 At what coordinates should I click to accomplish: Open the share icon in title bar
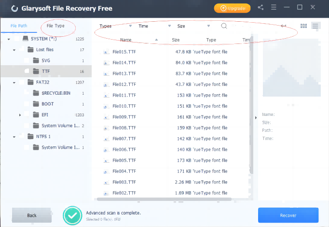click(x=260, y=8)
